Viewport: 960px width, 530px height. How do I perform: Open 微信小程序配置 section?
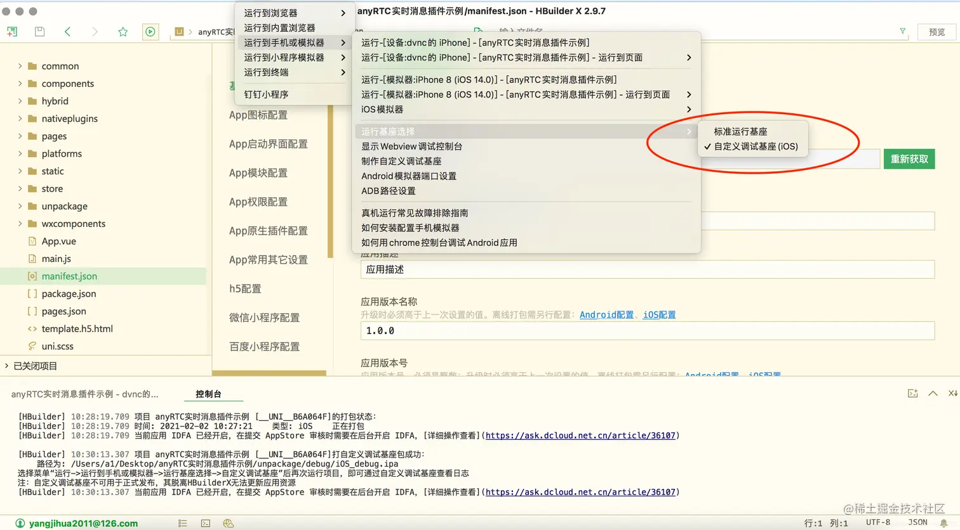click(264, 318)
